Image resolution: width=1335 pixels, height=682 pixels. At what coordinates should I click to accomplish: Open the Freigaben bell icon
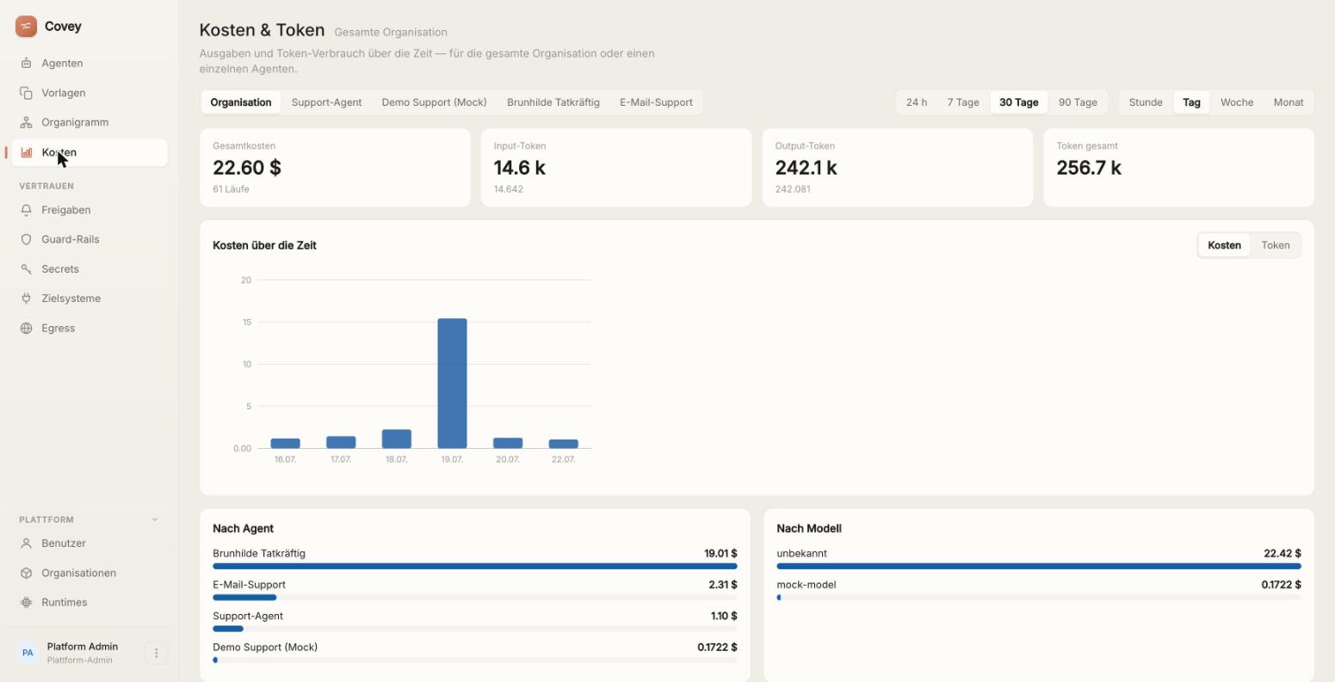pos(26,210)
